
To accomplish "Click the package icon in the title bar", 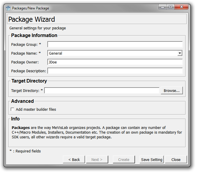I will (x=8, y=8).
